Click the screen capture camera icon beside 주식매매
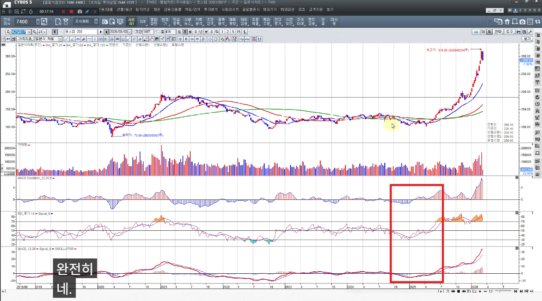The image size is (542, 301). pos(105,21)
